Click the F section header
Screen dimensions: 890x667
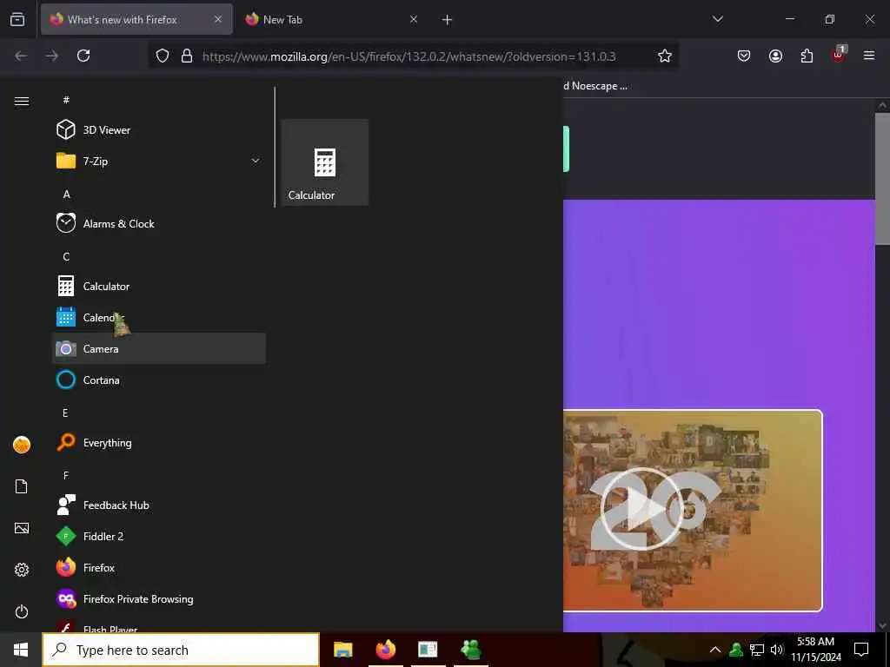pos(66,475)
